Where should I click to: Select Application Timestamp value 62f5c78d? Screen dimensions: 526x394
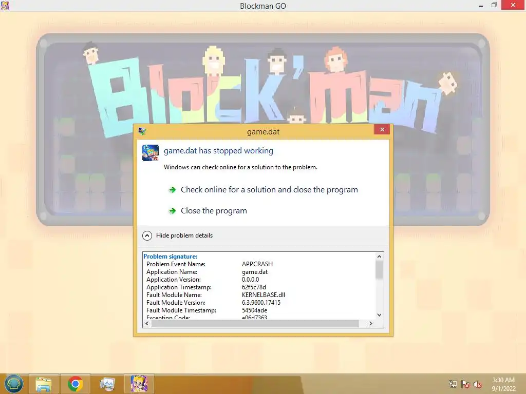pyautogui.click(x=254, y=287)
